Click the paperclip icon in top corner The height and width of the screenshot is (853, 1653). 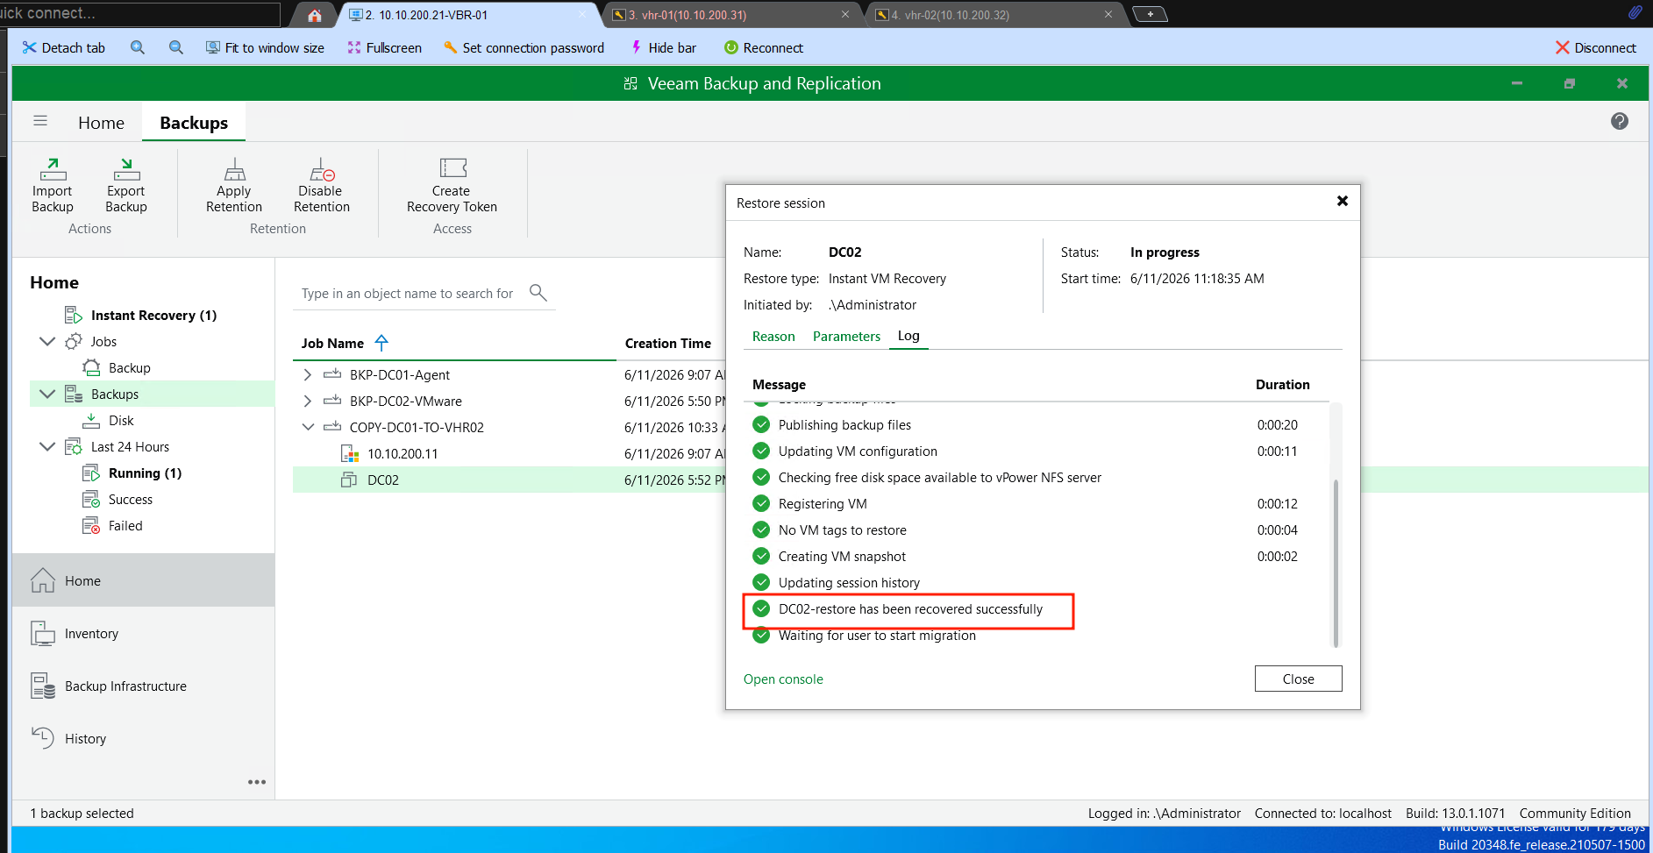1635,12
